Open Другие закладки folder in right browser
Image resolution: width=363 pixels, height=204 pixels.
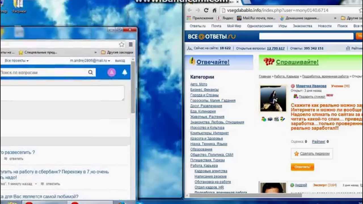[352, 18]
